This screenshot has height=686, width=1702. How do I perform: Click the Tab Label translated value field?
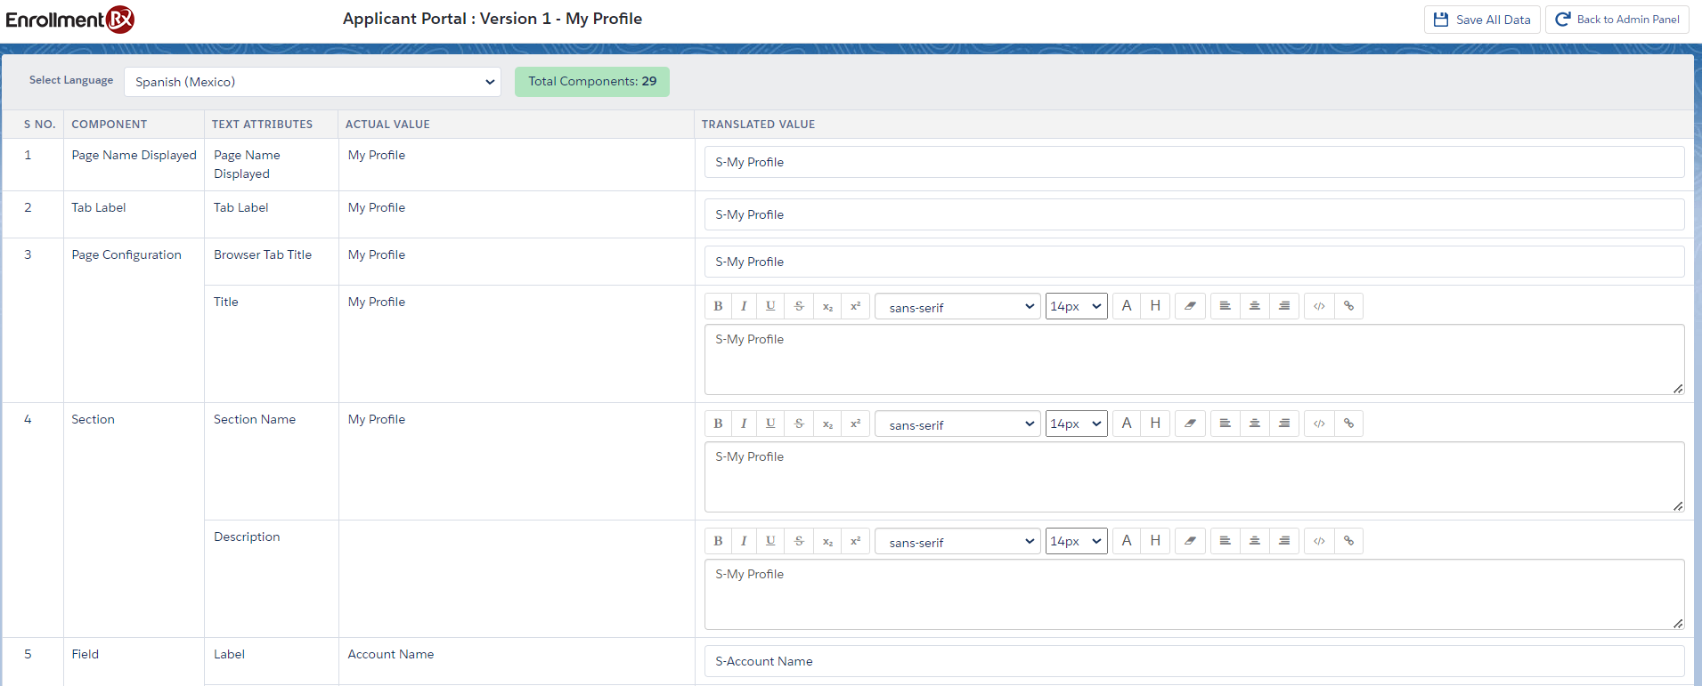(x=1193, y=214)
